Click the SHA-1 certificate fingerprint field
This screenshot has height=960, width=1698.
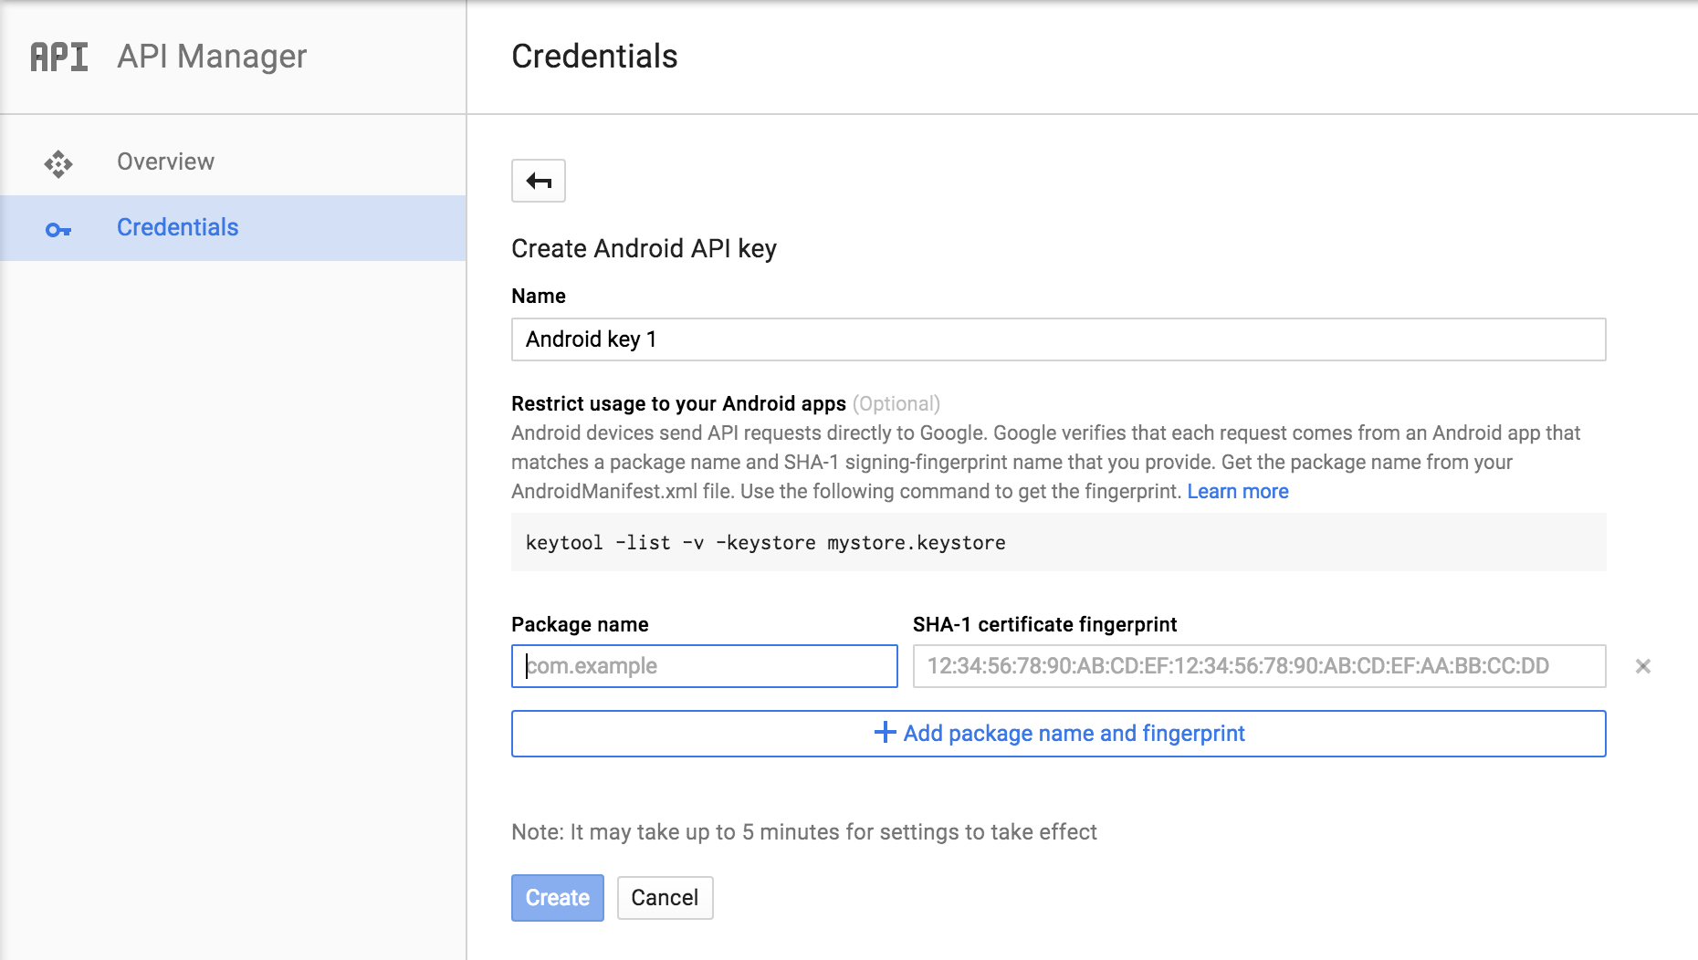pyautogui.click(x=1259, y=666)
